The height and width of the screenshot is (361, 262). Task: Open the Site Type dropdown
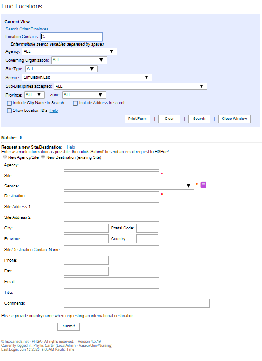61,69
